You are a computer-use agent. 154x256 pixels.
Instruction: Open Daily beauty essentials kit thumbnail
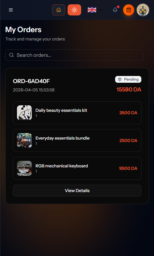pos(24,113)
